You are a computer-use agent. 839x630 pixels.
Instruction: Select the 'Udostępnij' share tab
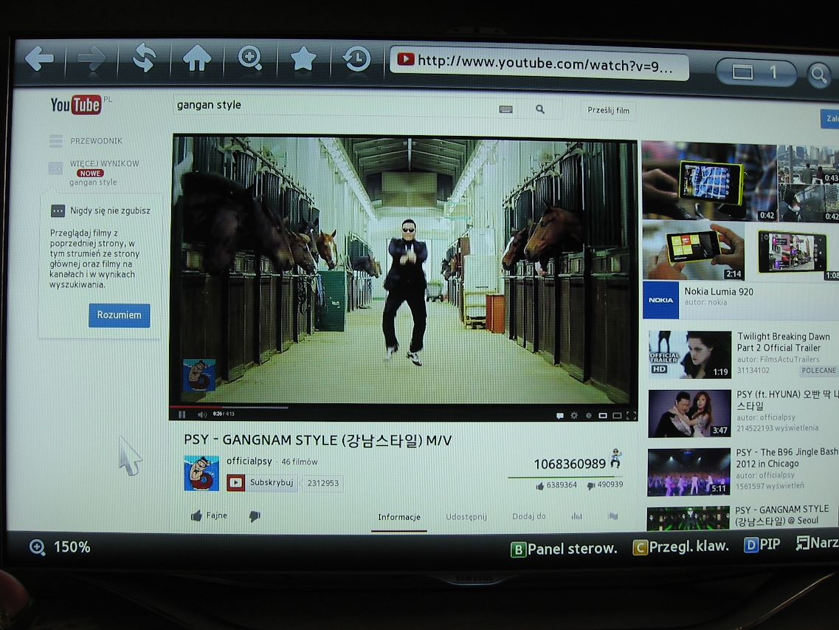click(x=466, y=516)
